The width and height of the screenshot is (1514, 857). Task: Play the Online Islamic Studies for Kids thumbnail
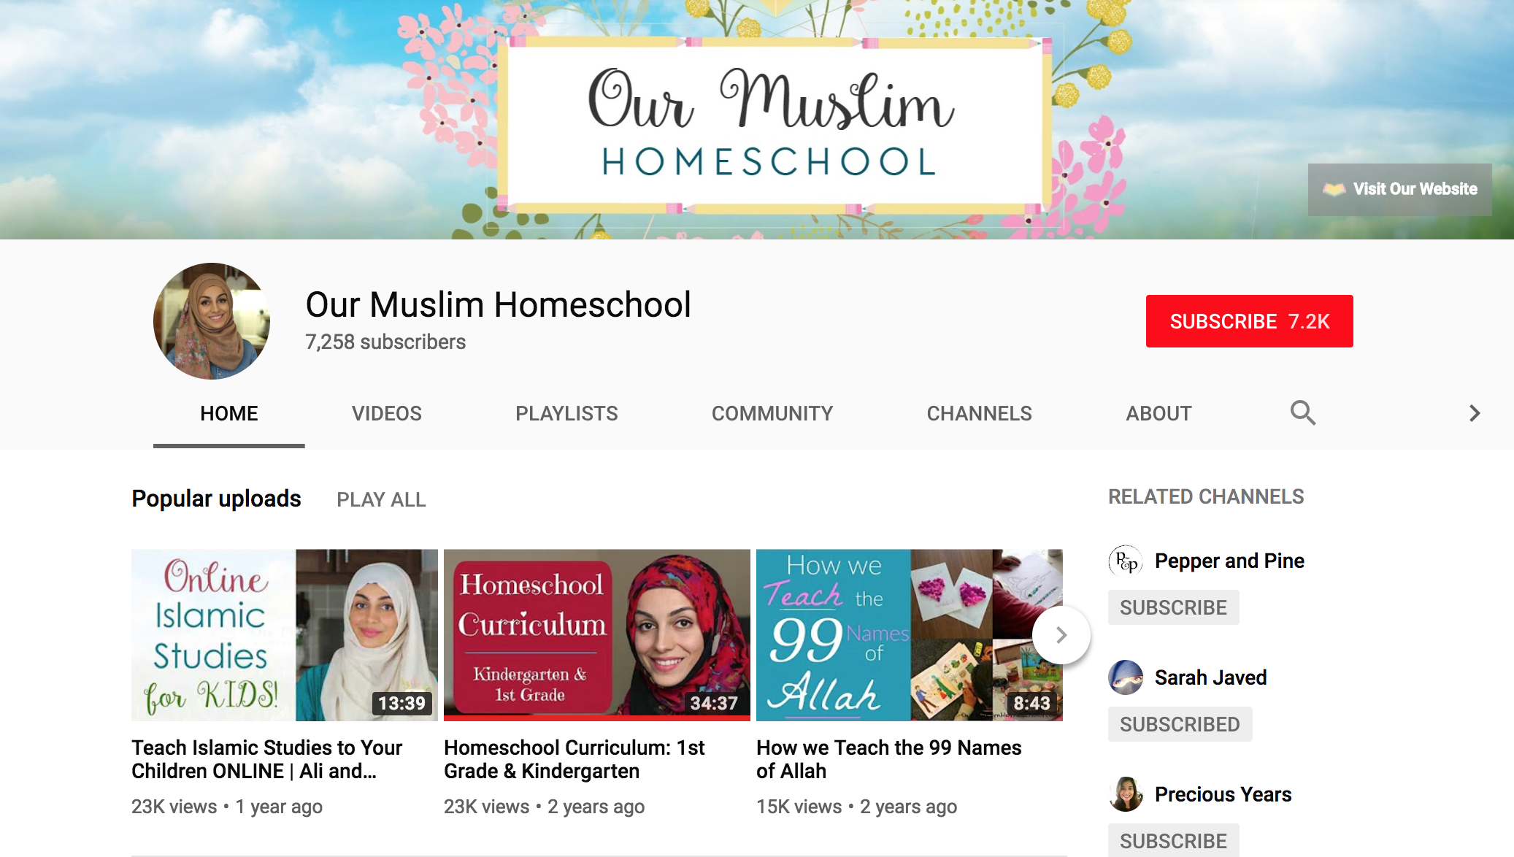[285, 635]
